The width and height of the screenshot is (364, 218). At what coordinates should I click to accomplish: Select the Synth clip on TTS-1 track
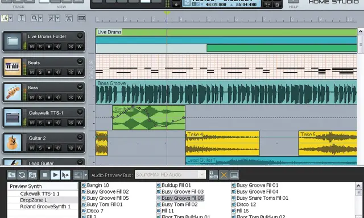(x=149, y=118)
